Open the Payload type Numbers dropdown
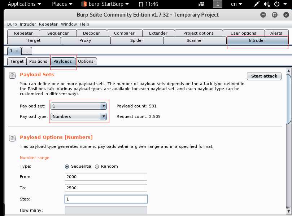This screenshot has height=216, width=292. pyautogui.click(x=79, y=116)
